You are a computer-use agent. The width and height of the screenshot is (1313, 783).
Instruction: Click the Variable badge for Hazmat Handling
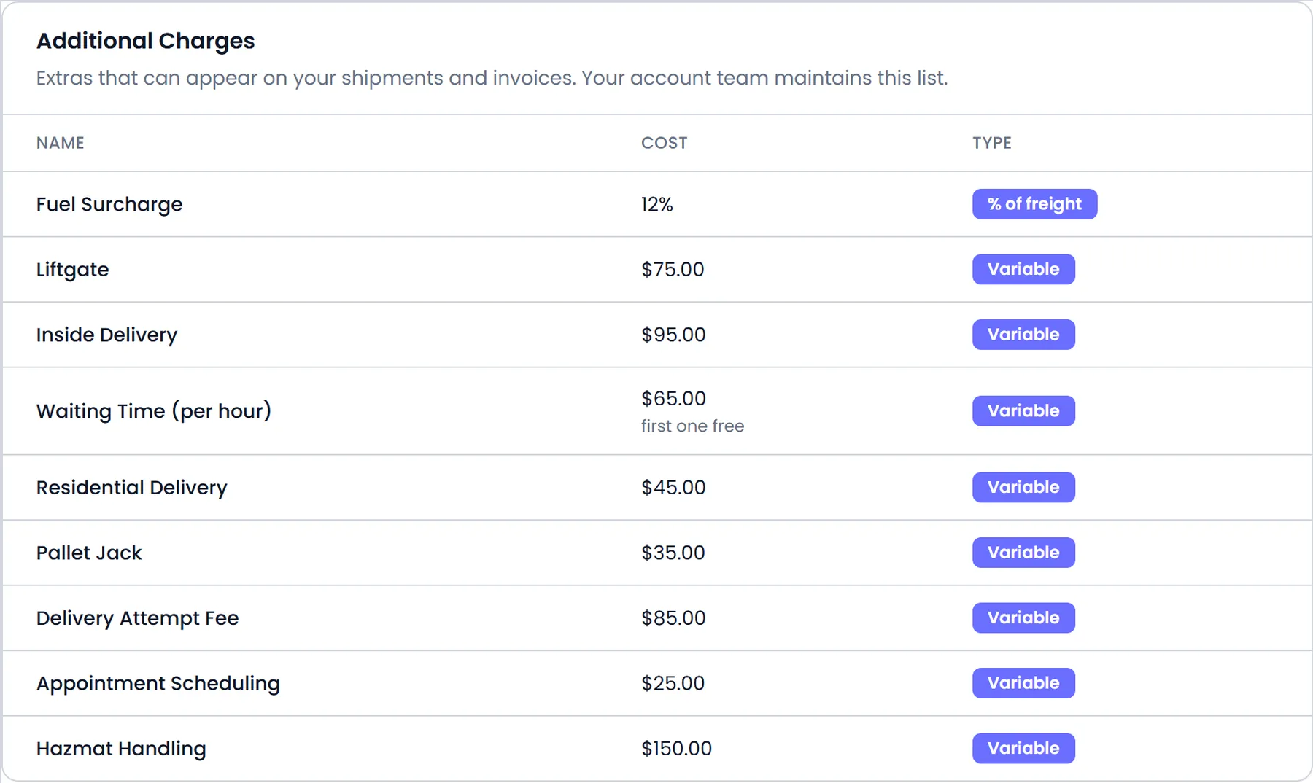1023,748
